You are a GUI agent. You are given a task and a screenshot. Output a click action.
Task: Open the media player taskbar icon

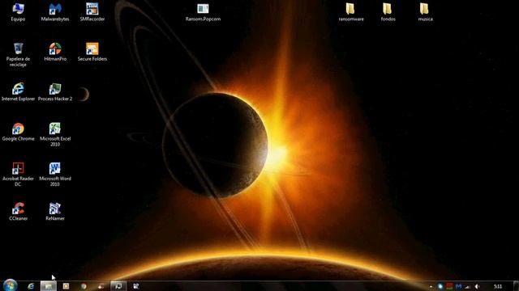(66, 286)
